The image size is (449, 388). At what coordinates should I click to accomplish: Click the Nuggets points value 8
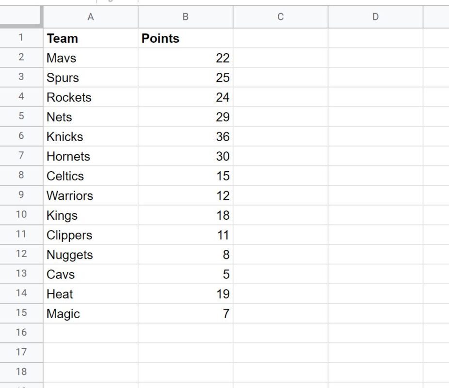(186, 255)
